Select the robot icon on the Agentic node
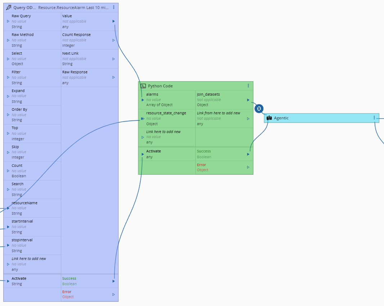This screenshot has height=306, width=384. (269, 118)
